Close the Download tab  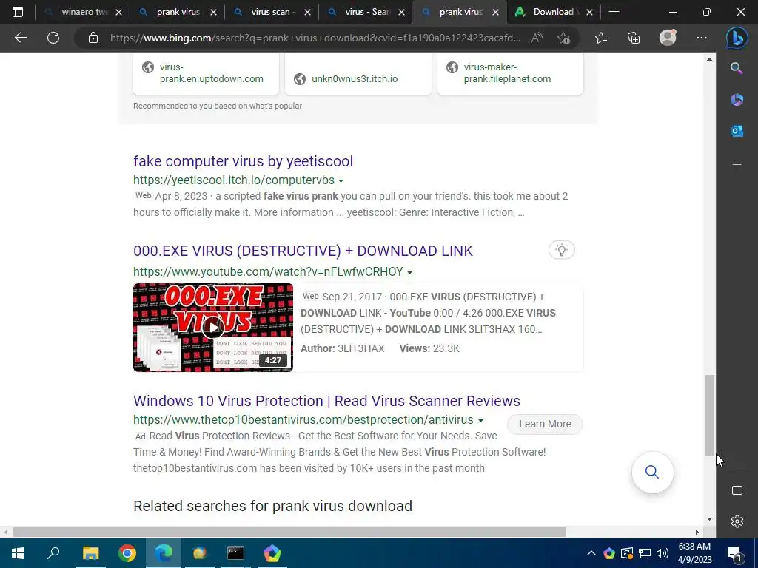pos(589,13)
